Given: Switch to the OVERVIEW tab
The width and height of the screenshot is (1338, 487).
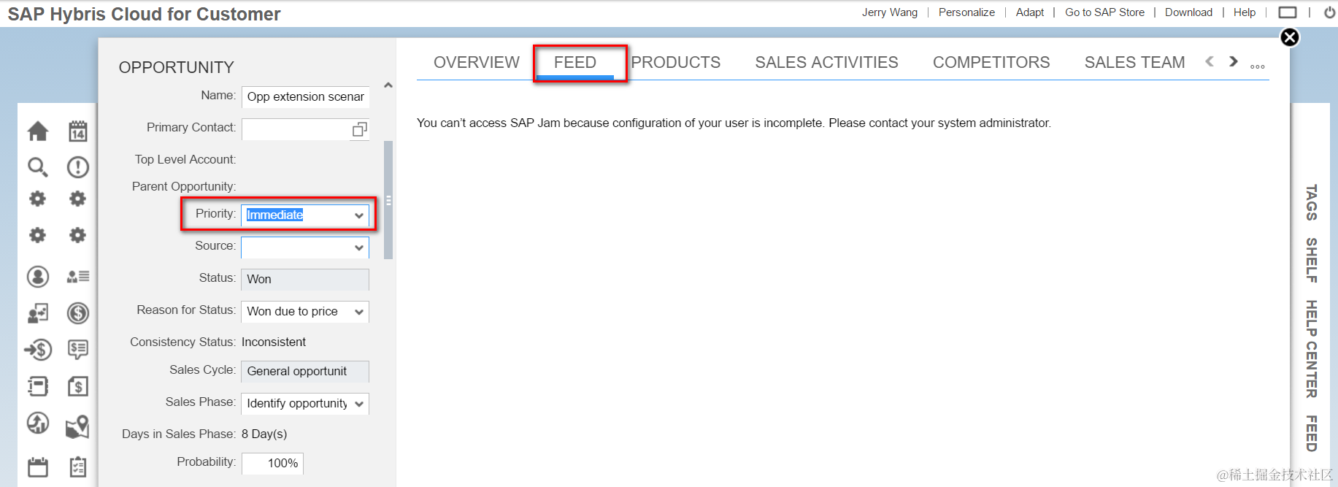Looking at the screenshot, I should click(477, 63).
